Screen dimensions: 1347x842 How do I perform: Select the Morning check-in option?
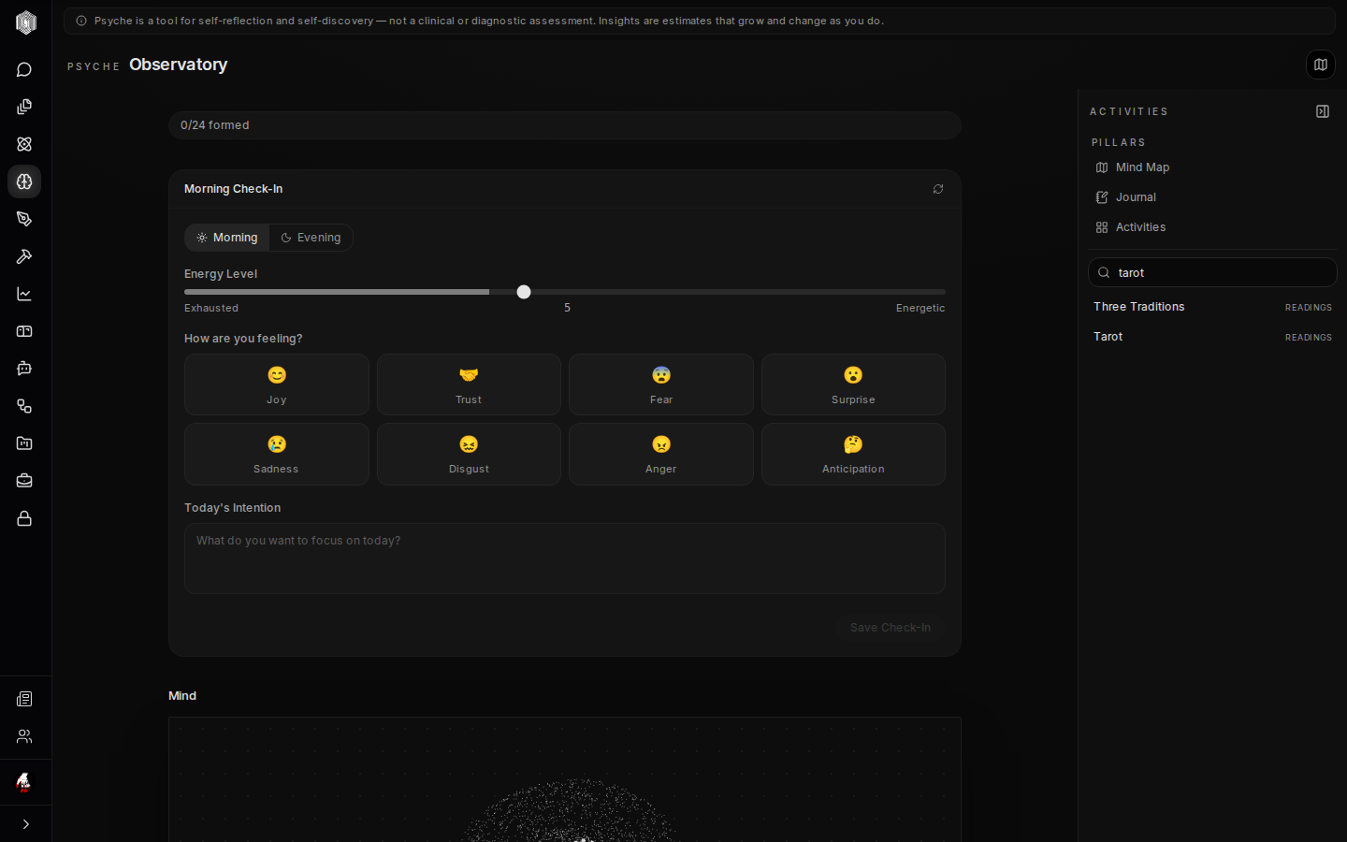[x=227, y=238]
